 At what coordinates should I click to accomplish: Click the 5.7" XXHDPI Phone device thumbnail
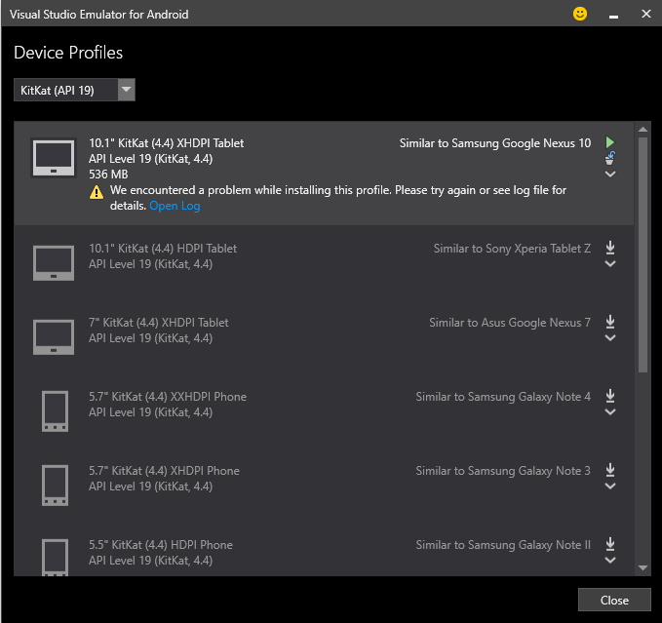coord(53,409)
